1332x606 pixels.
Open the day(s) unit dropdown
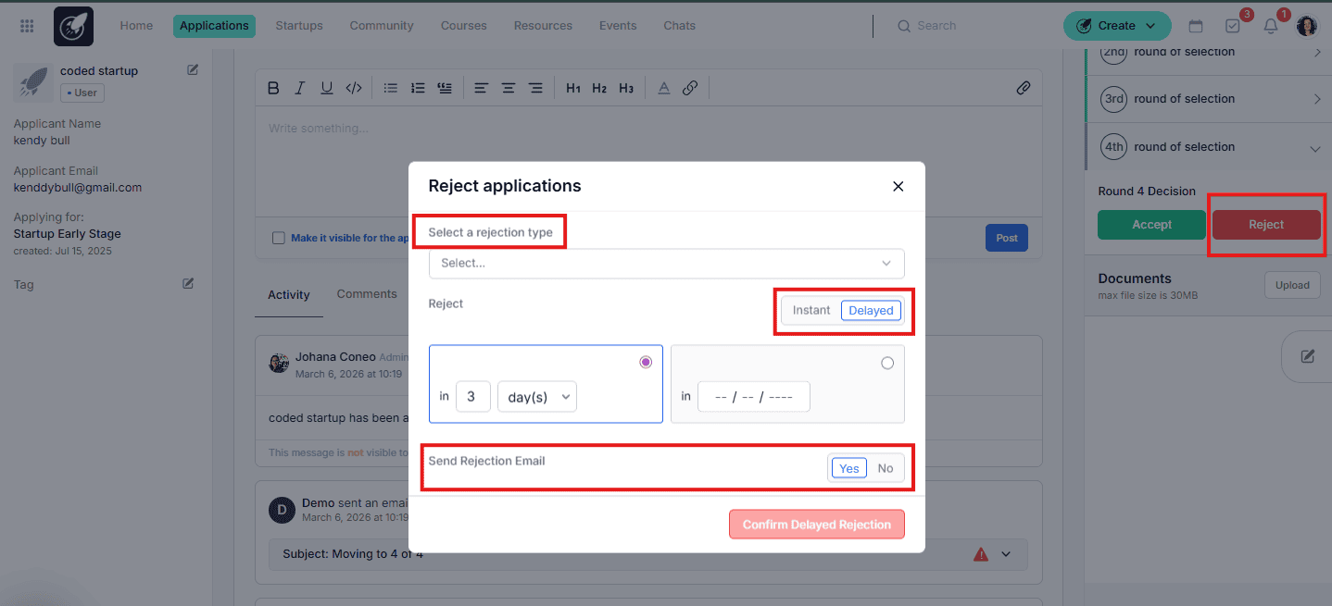point(537,397)
